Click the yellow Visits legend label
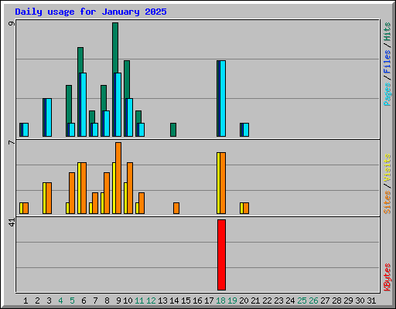Image resolution: width=396 pixels, height=309 pixels. pos(387,168)
